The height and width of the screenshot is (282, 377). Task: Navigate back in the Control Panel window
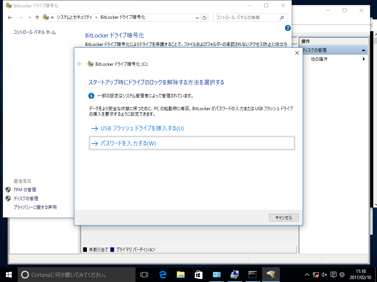coord(10,18)
